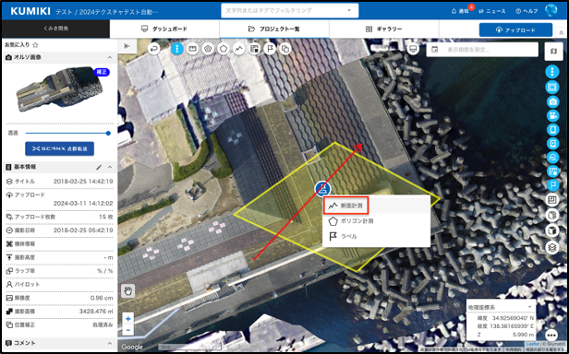Viewport: 569px width, 354px height.
Task: Click the 3D cube icon in sidebar
Action: click(x=552, y=230)
